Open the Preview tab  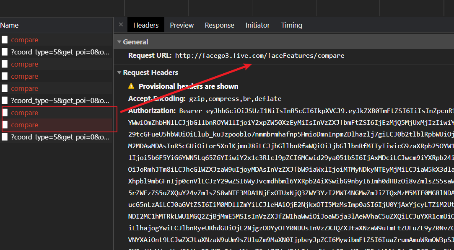[x=182, y=25]
